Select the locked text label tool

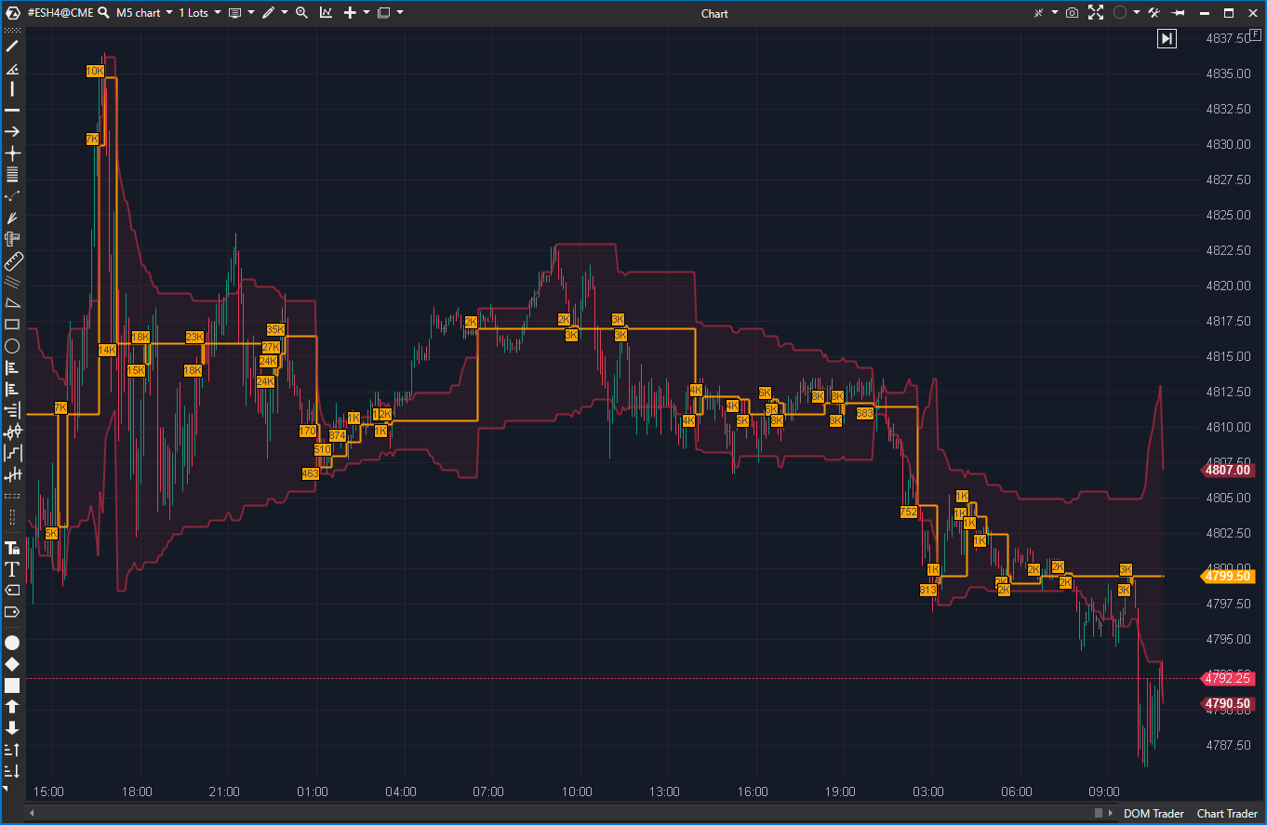click(x=12, y=548)
